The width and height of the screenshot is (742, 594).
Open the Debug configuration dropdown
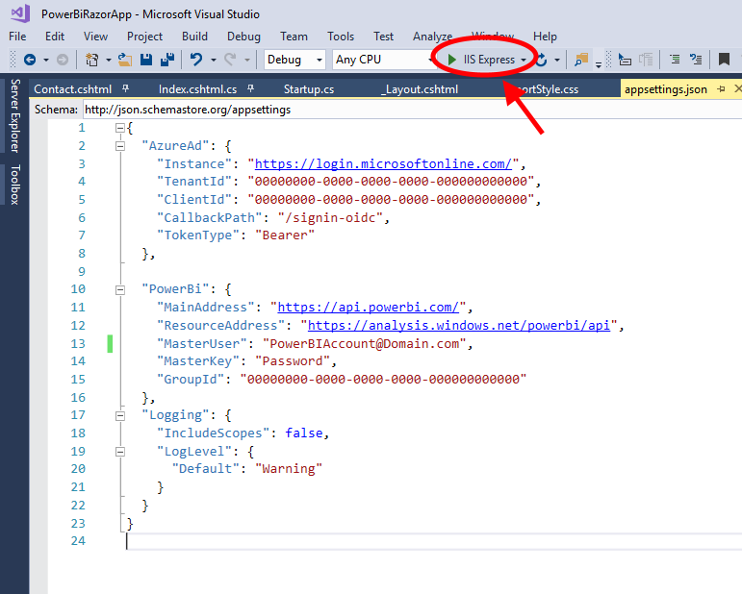click(x=294, y=60)
